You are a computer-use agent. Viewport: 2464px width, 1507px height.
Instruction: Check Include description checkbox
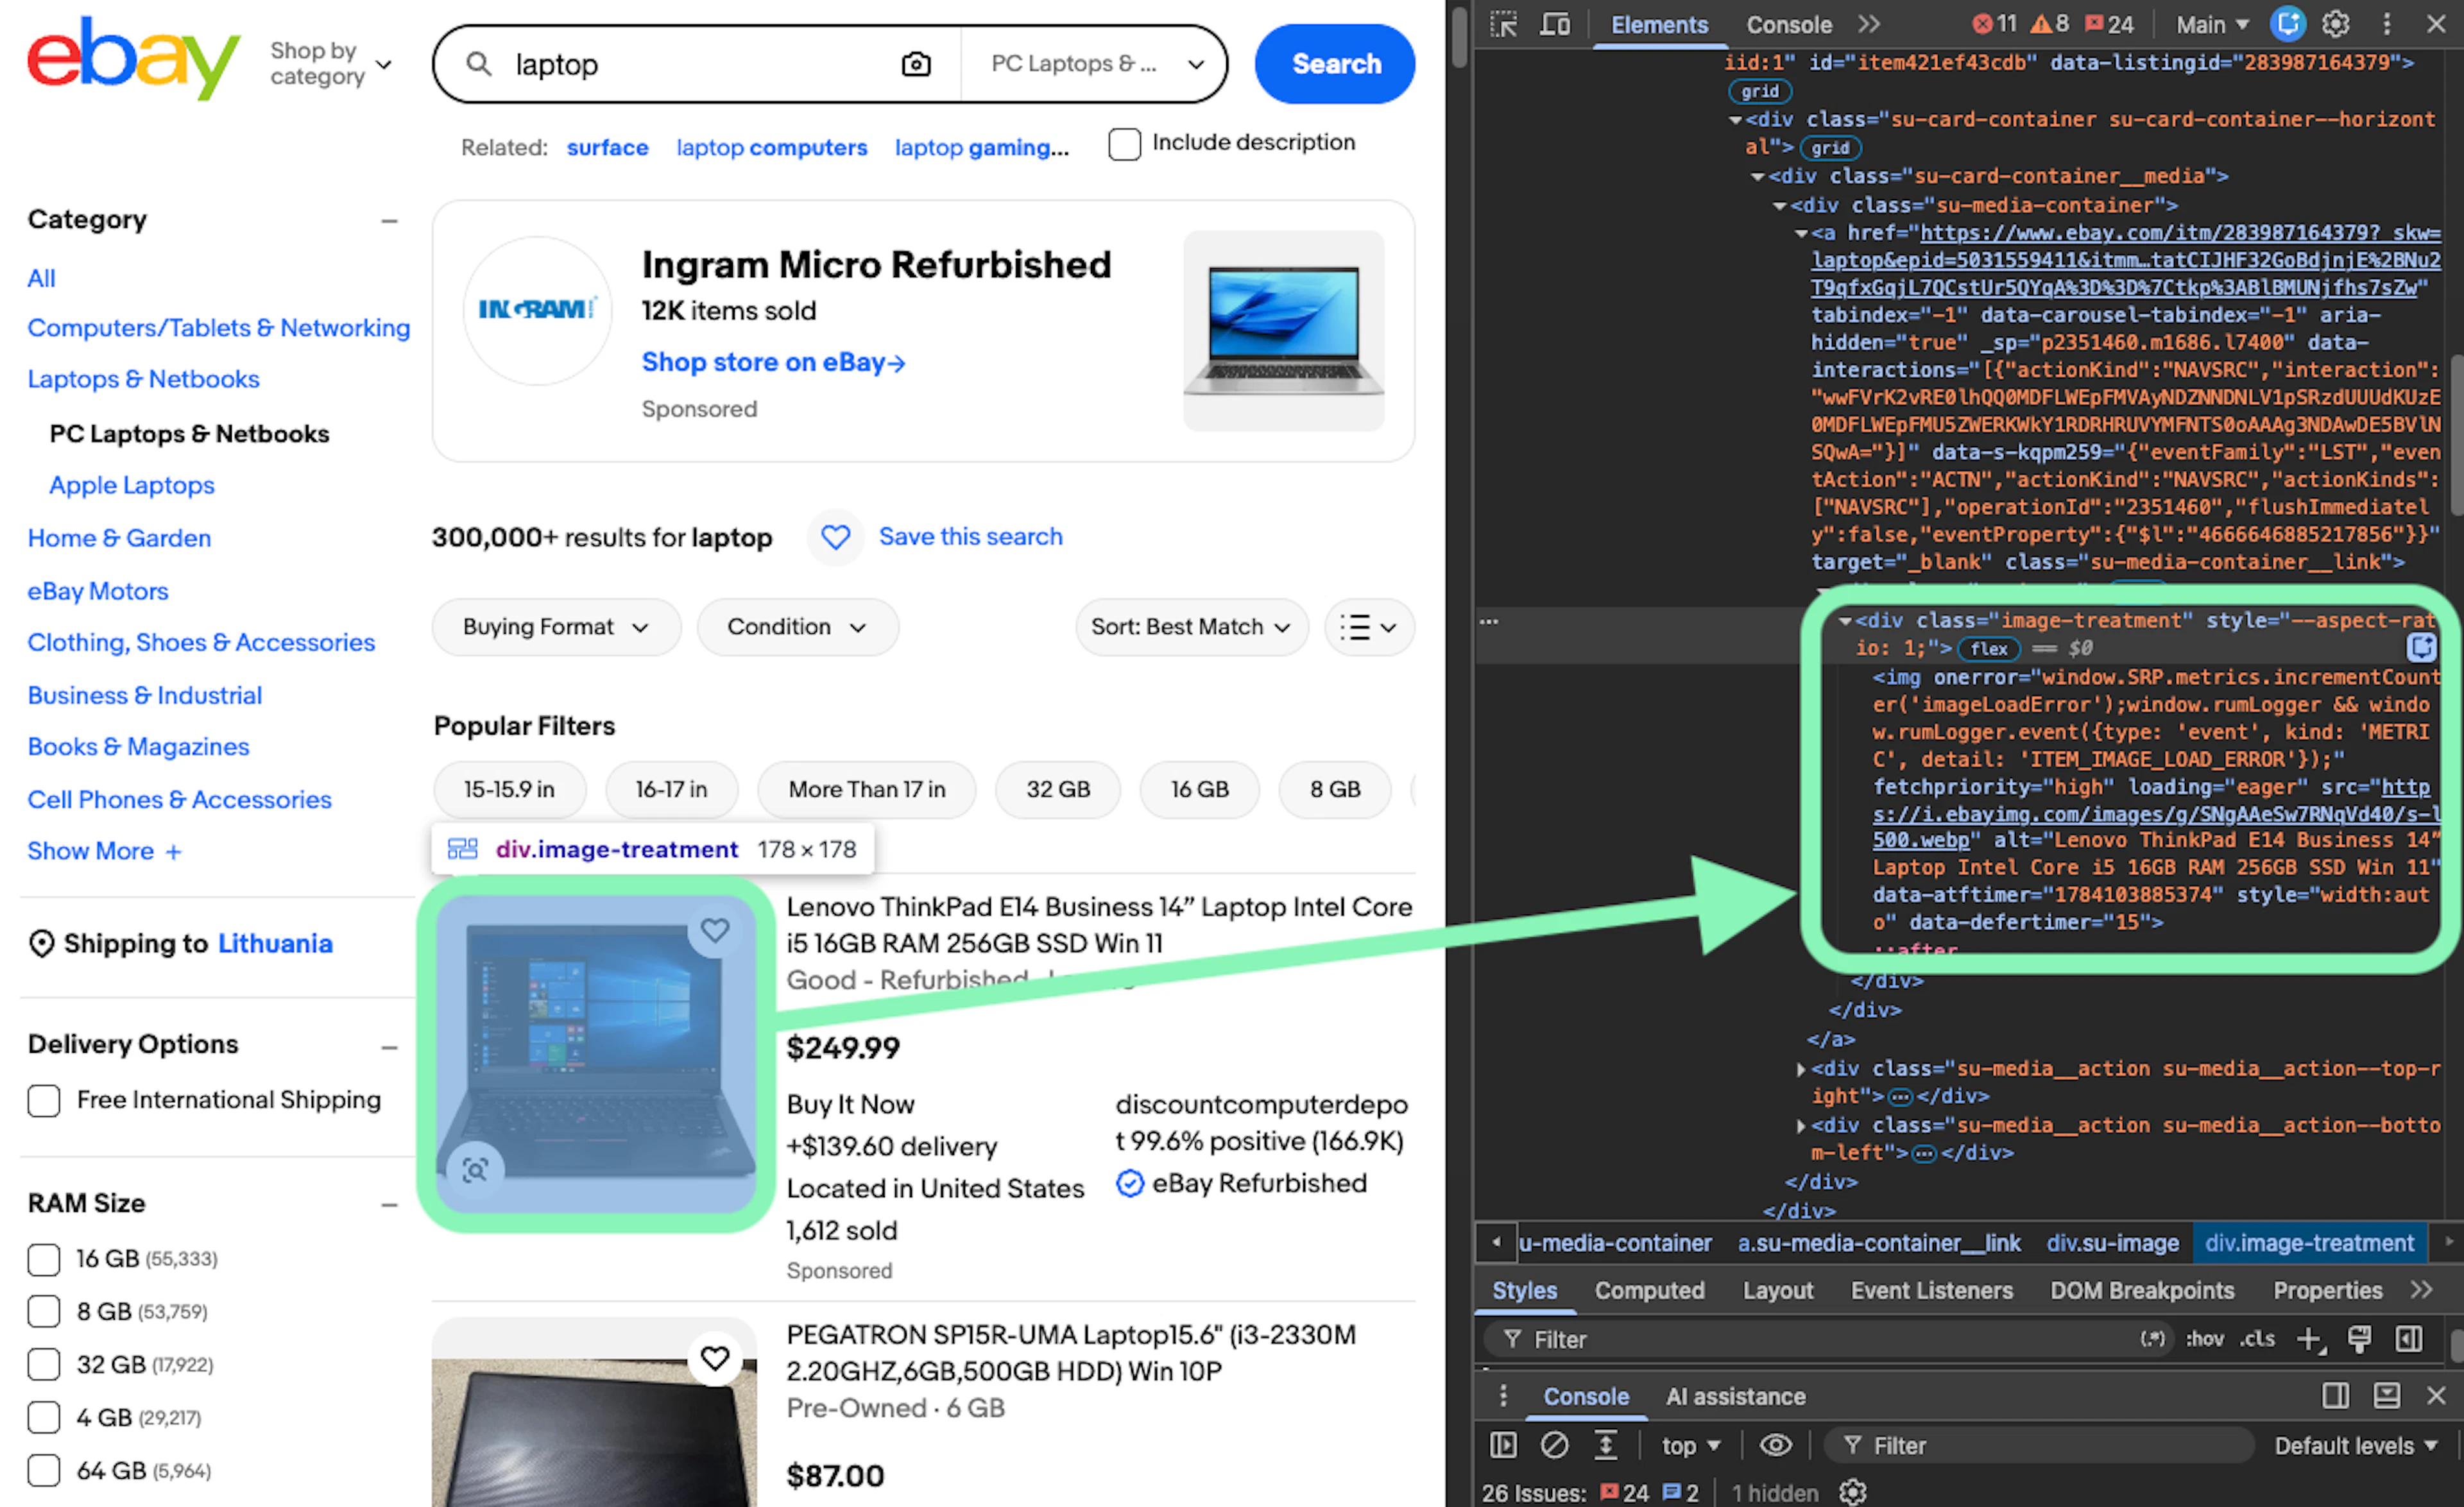(1124, 144)
